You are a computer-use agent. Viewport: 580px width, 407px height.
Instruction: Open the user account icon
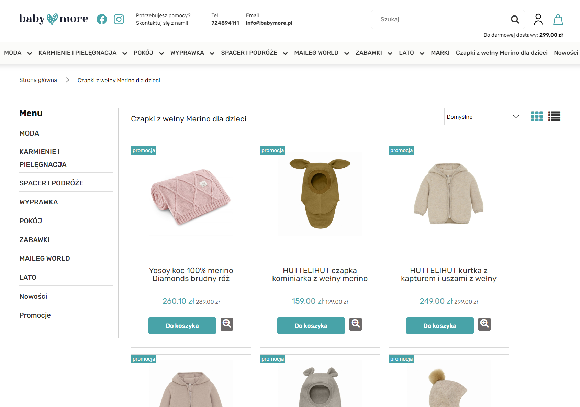coord(538,20)
